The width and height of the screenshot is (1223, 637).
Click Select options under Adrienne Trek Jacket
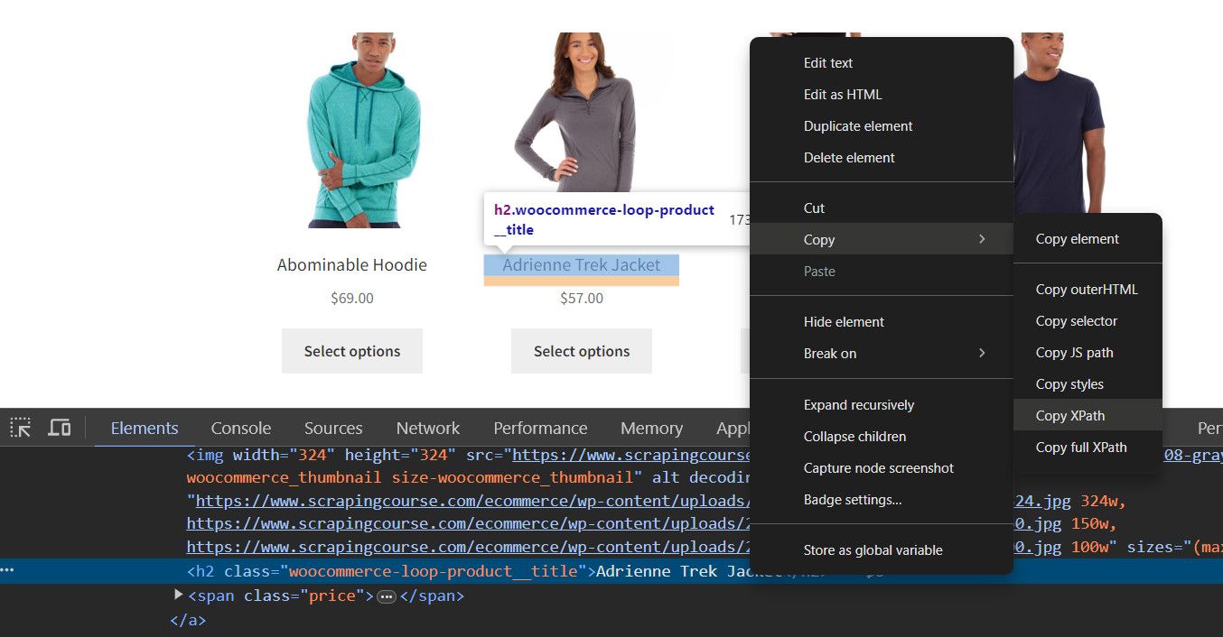click(582, 351)
